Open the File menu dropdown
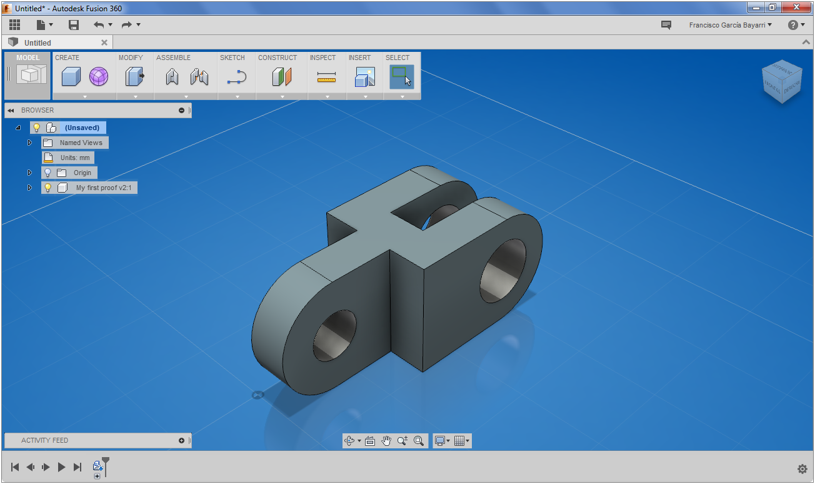This screenshot has width=815, height=484. (x=44, y=25)
